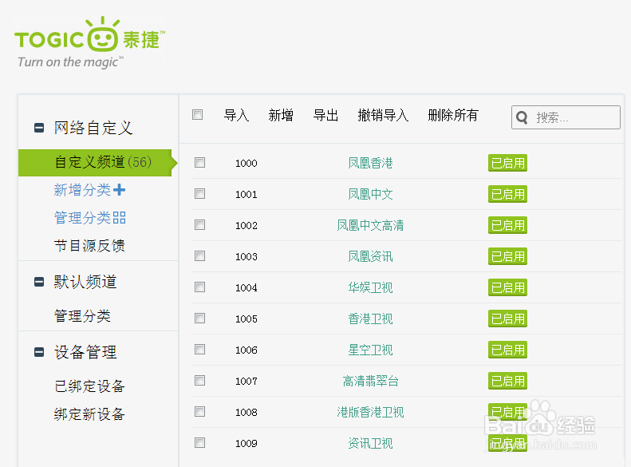The height and width of the screenshot is (467, 631).
Task: Click the 设备管理 section heading
Action: pos(85,352)
